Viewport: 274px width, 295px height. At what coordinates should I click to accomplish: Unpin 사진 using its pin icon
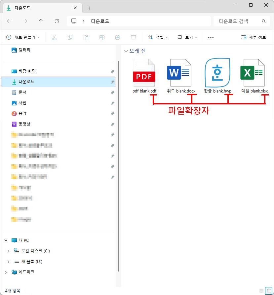pos(112,103)
